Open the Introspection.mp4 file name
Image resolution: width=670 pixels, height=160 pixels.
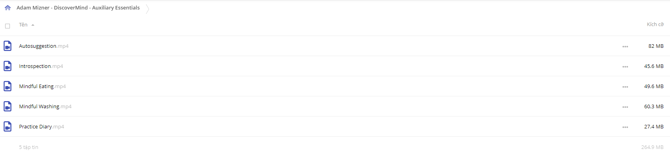tap(41, 66)
